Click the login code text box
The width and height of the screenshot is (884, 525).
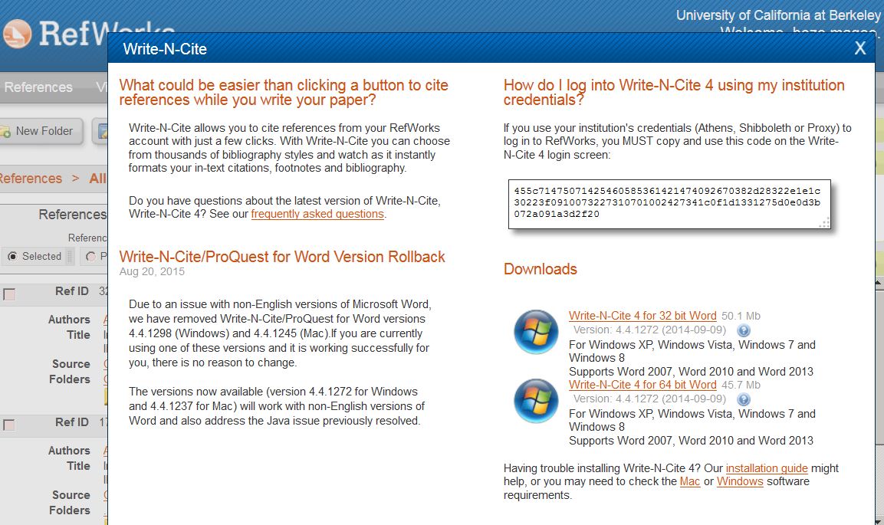[669, 204]
